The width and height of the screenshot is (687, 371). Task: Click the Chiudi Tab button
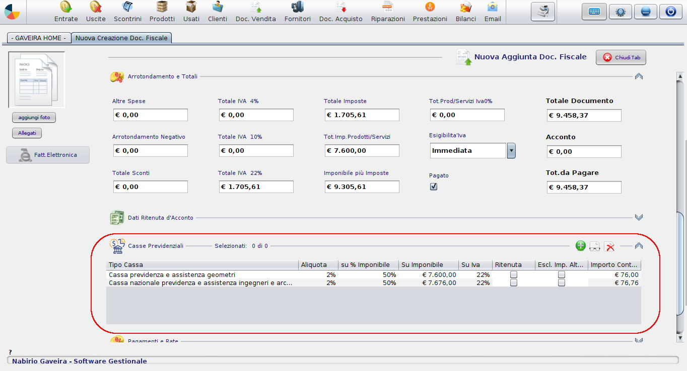(x=621, y=57)
